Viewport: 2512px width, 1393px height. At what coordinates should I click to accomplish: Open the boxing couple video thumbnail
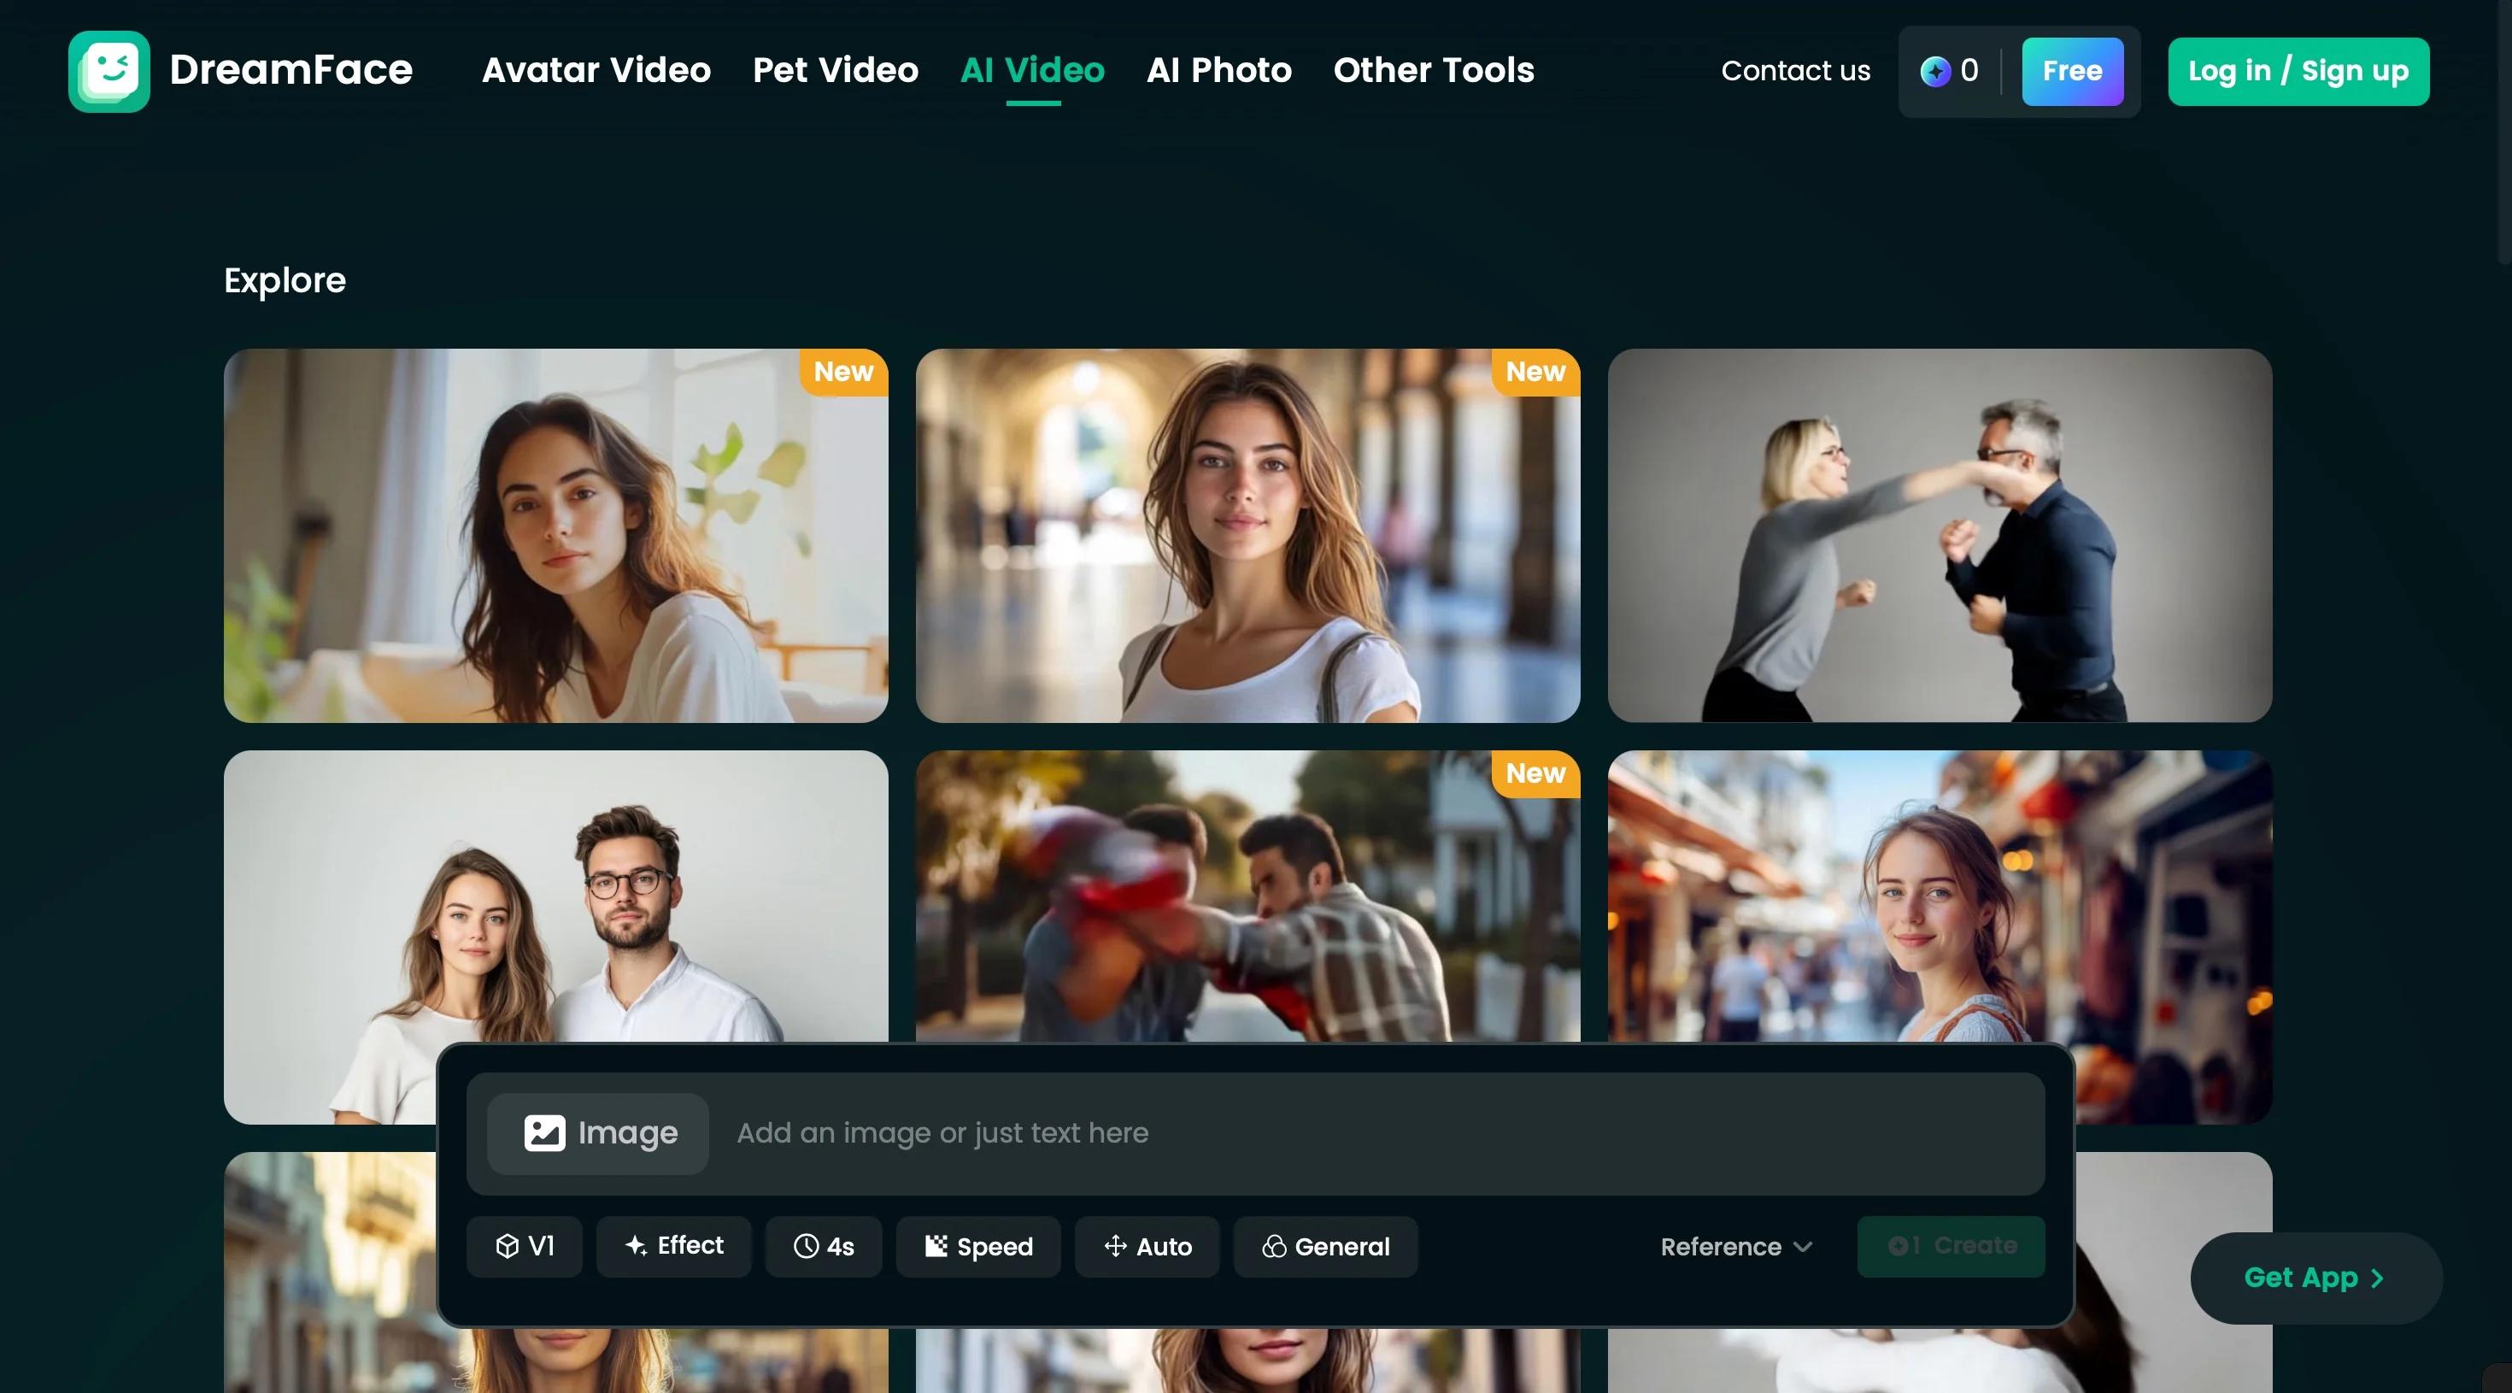point(1940,536)
